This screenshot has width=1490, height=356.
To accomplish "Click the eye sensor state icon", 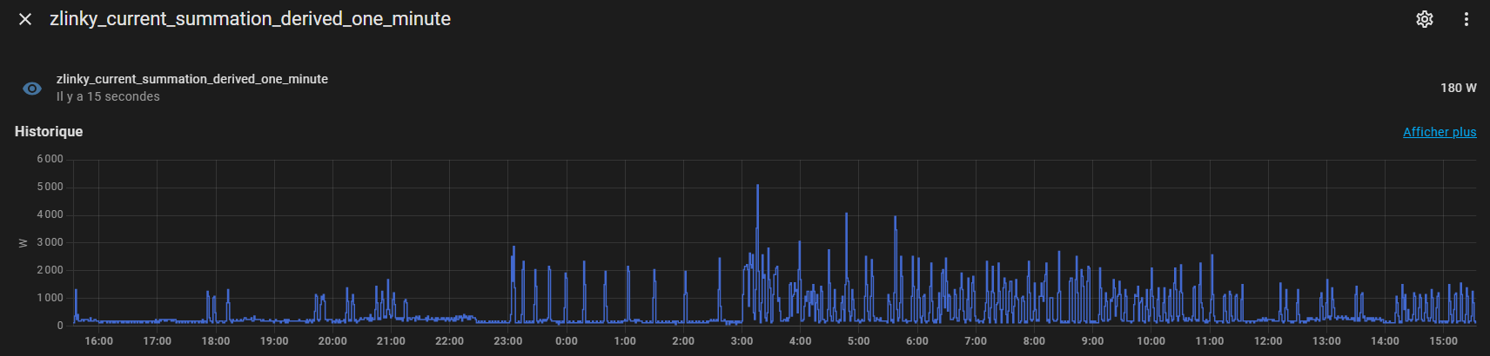I will [x=32, y=89].
